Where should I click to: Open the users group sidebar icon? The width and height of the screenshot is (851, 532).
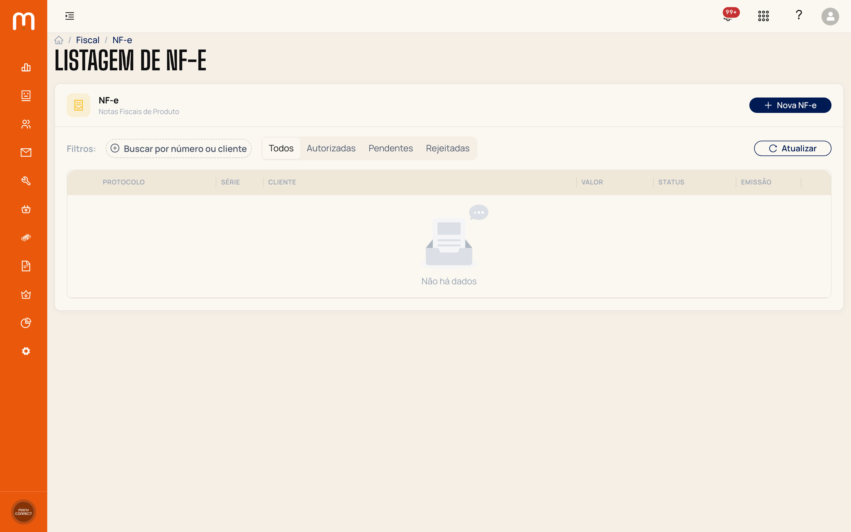[26, 124]
